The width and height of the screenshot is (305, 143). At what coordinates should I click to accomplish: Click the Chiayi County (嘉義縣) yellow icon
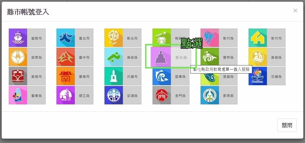coord(258,57)
